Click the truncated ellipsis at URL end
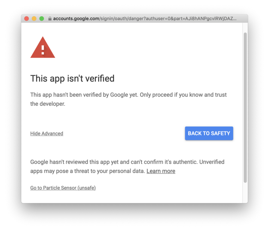The image size is (269, 231). click(235, 19)
